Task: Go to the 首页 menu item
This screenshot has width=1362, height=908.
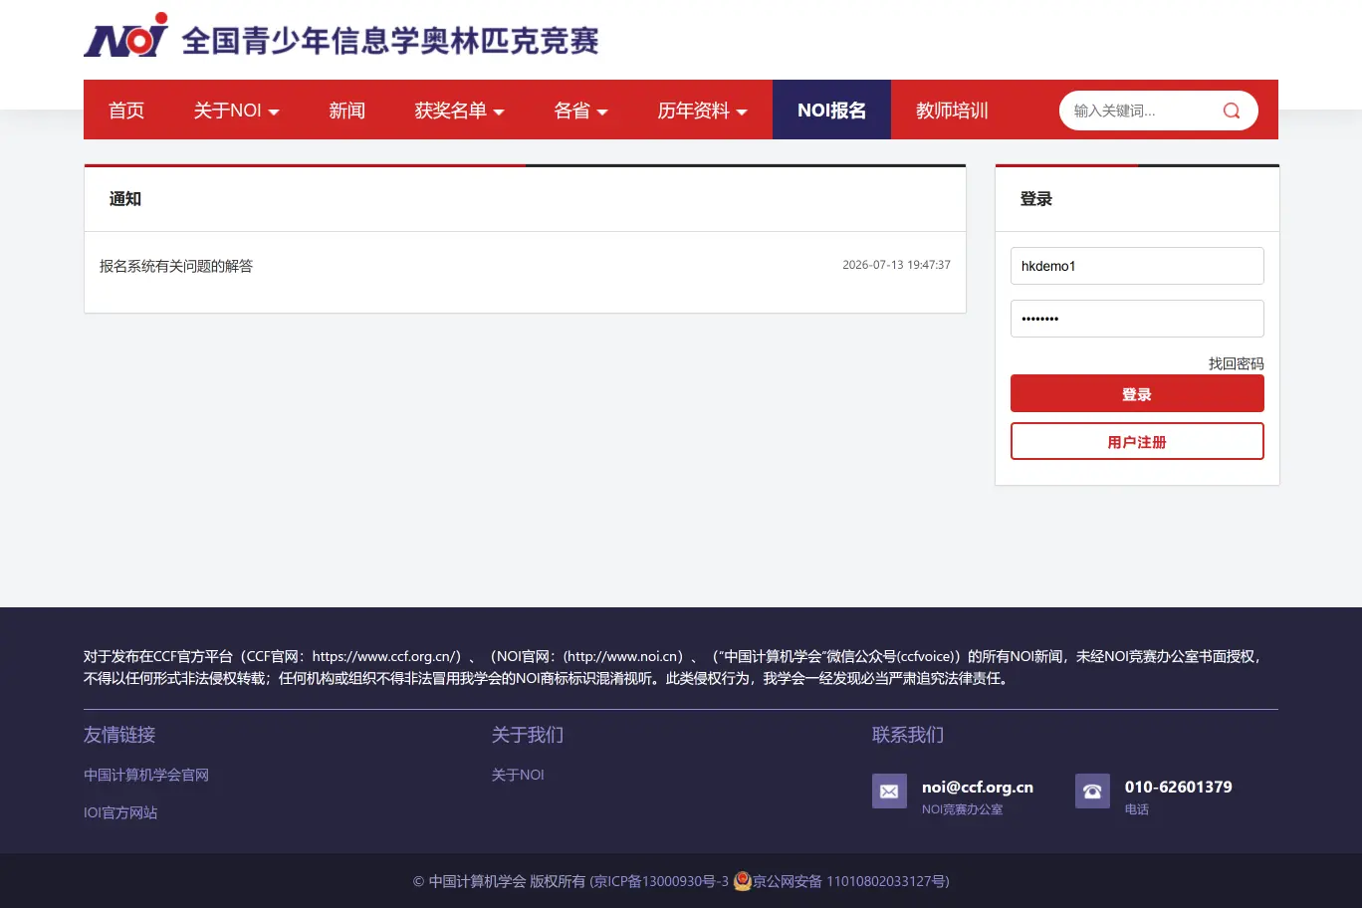Action: [126, 111]
